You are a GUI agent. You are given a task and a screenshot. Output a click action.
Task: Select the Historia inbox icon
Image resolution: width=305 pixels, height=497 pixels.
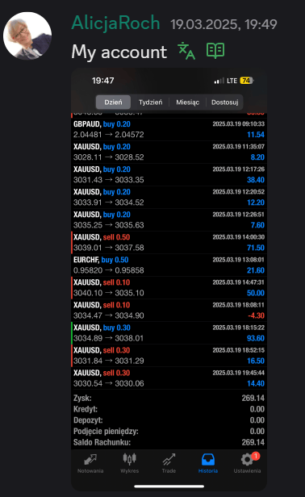click(208, 459)
